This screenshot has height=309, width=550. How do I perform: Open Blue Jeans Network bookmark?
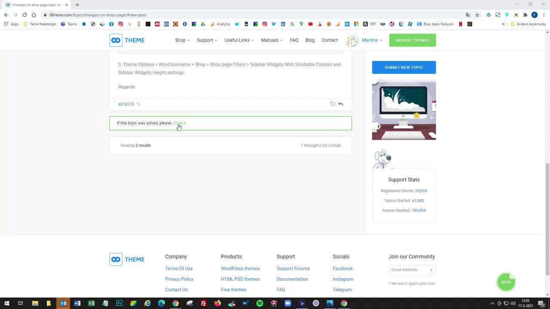pyautogui.click(x=435, y=24)
